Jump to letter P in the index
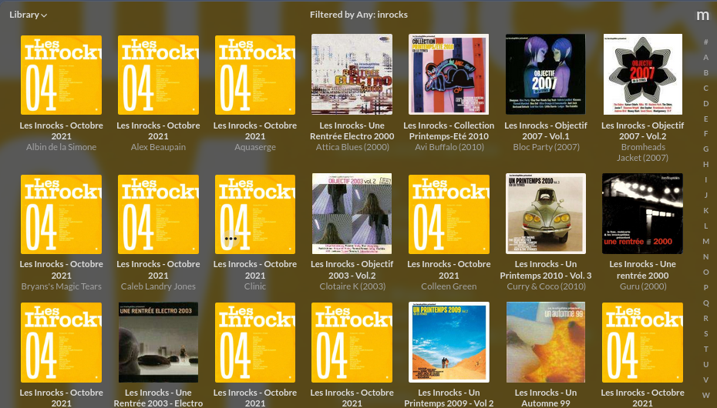Screen dimensions: 717x408 (x=706, y=287)
